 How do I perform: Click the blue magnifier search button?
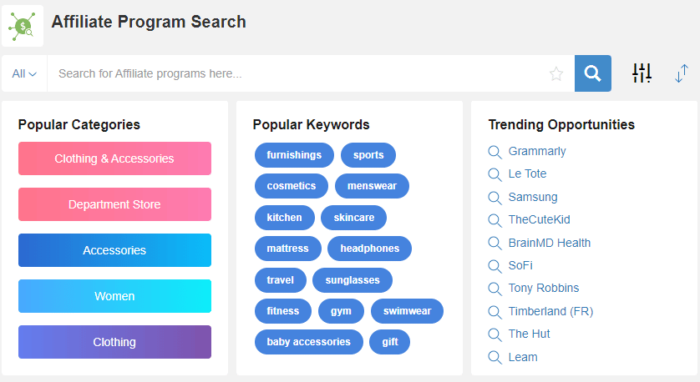coord(592,73)
